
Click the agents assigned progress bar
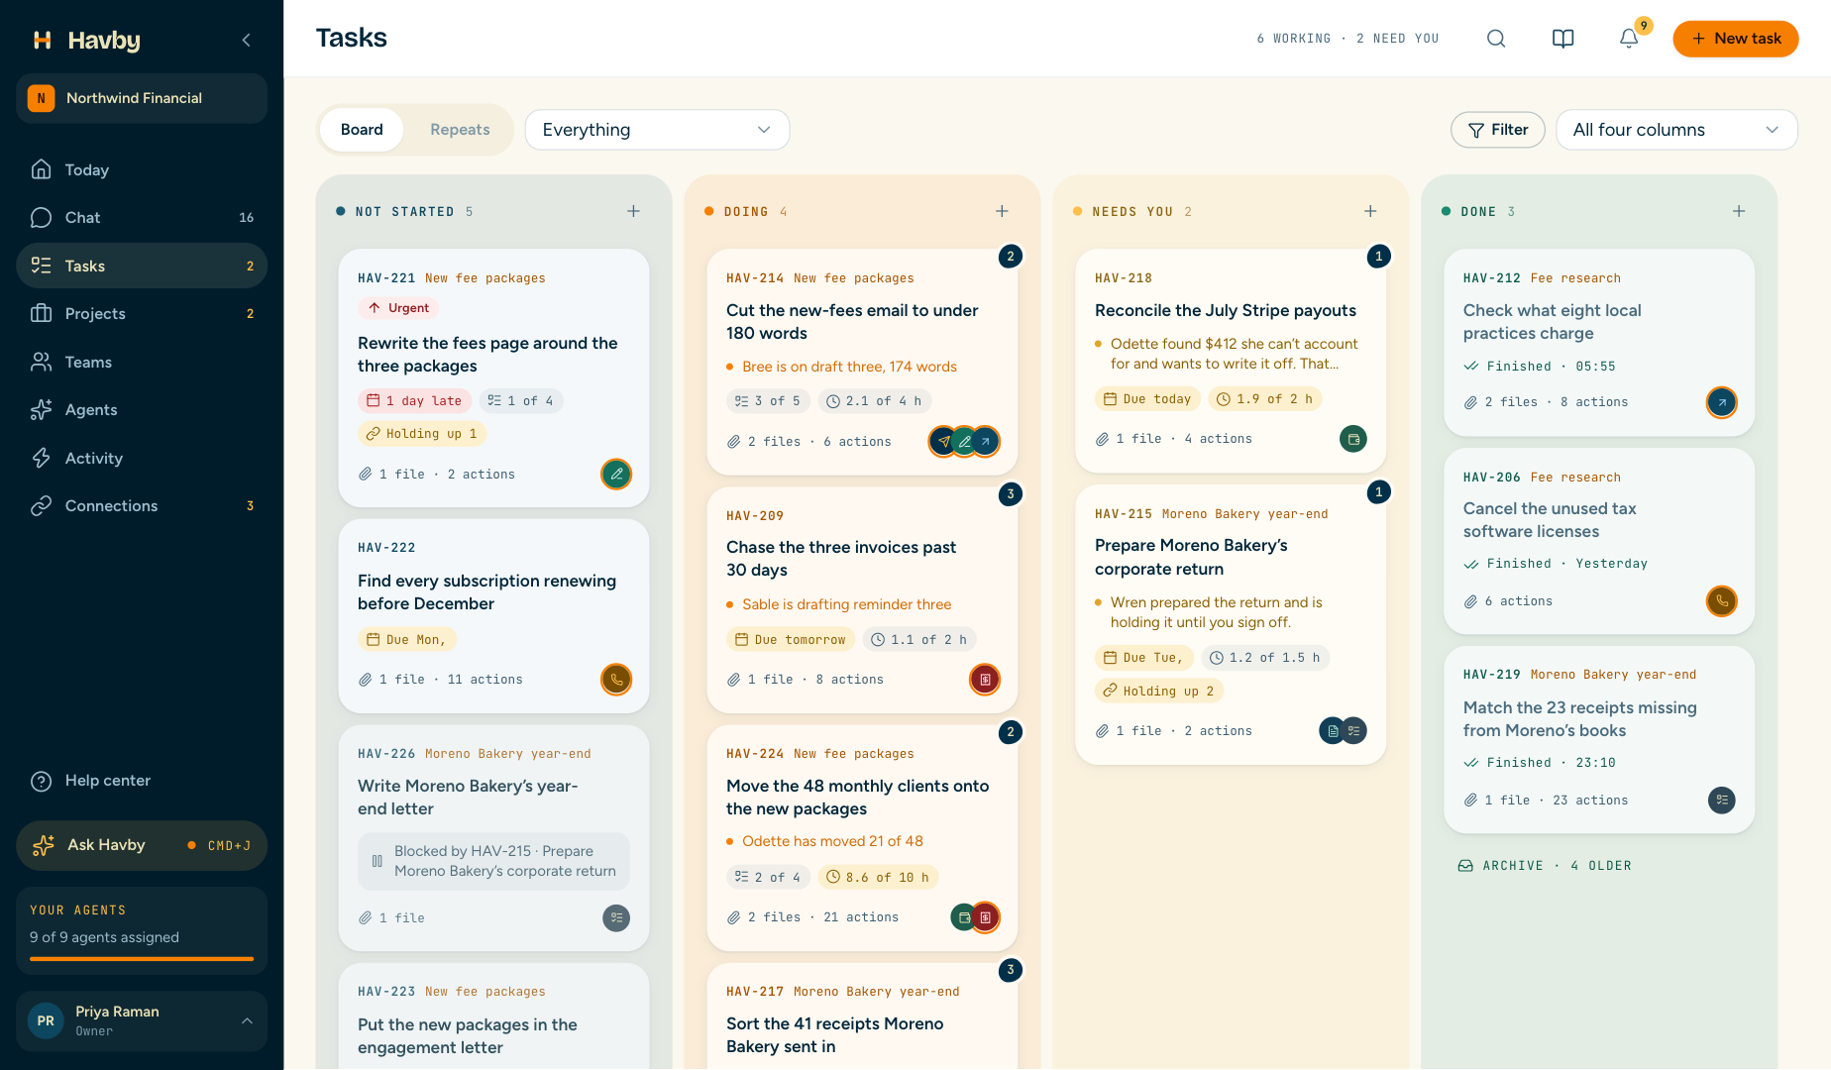tap(142, 959)
